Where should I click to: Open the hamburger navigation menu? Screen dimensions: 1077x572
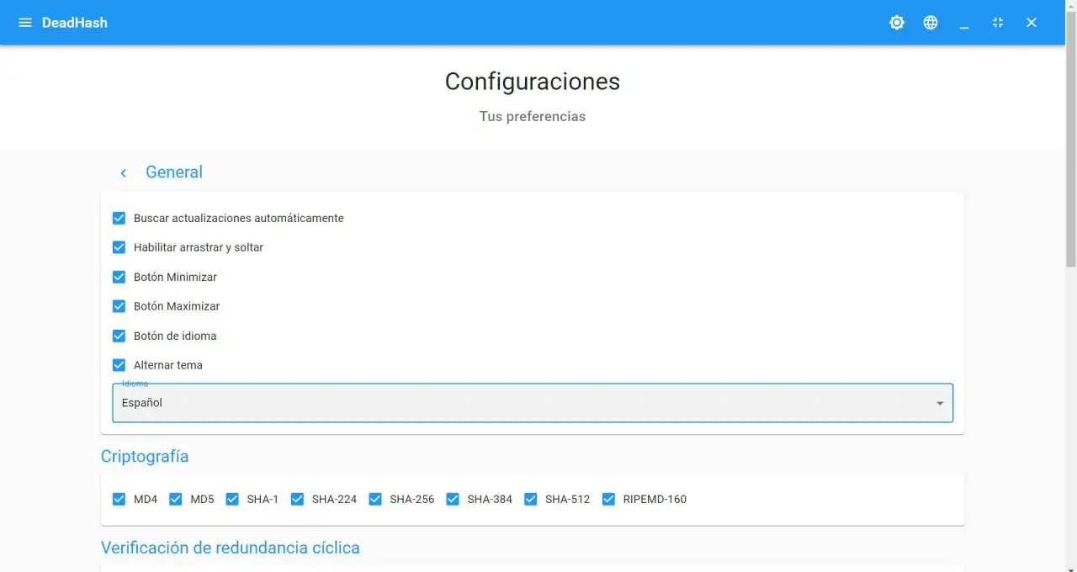24,23
